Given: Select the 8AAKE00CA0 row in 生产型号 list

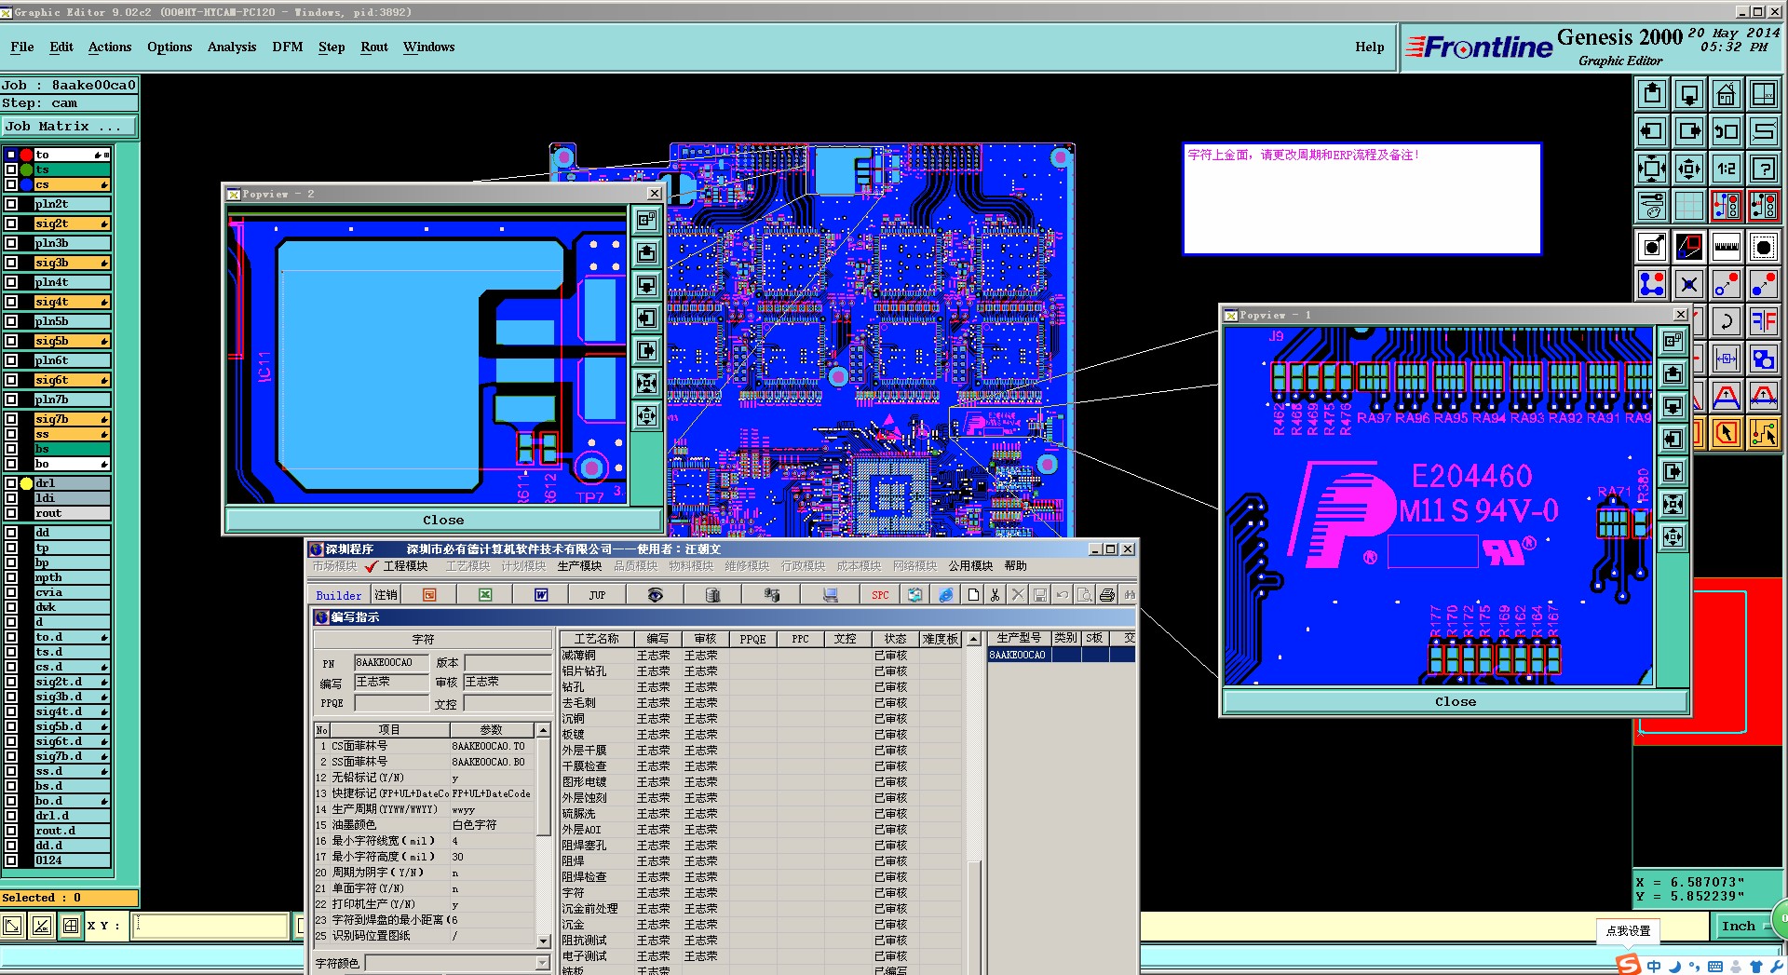Looking at the screenshot, I should [x=1062, y=655].
